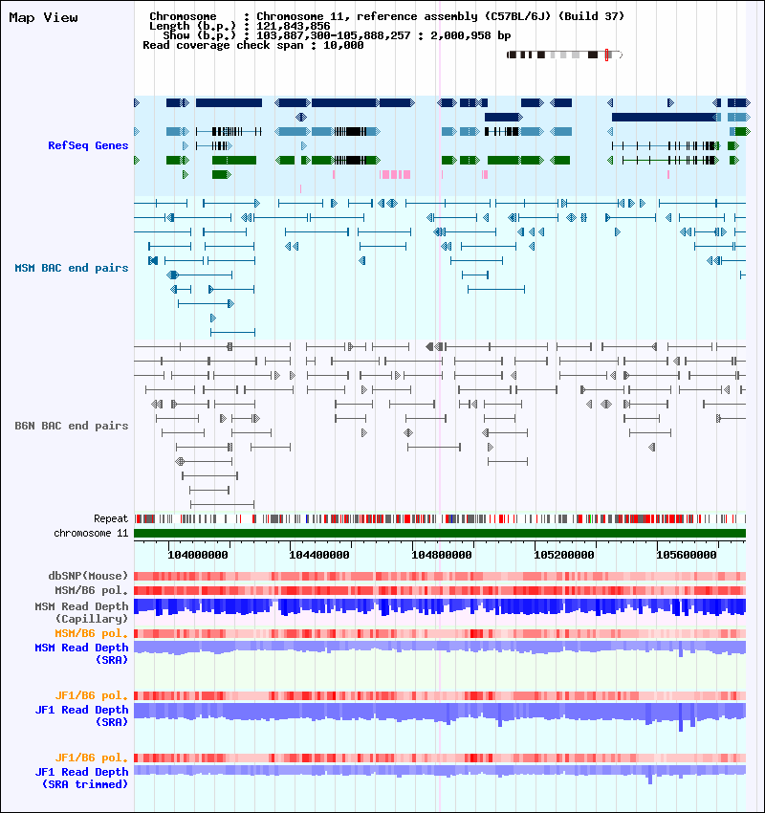Click the Length 121,843,856 value
The image size is (765, 813).
coord(294,26)
